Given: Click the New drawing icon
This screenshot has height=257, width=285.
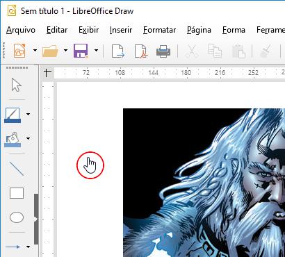Looking at the screenshot, I should [x=19, y=51].
